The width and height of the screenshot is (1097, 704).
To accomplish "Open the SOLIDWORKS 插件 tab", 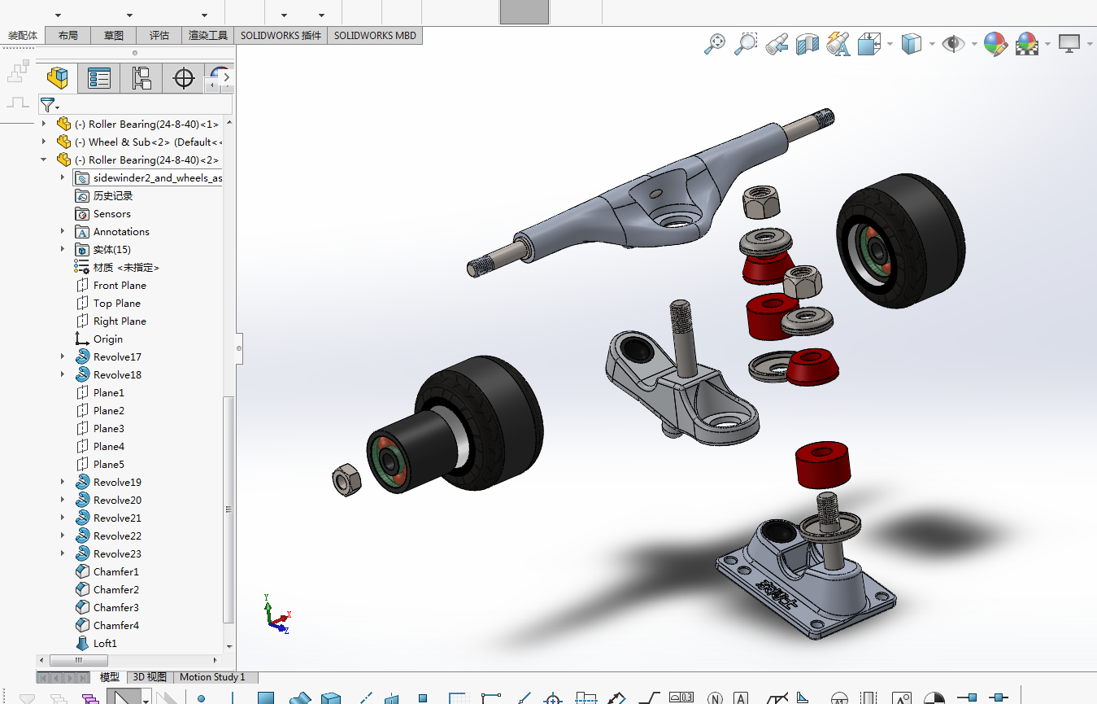I will click(x=281, y=36).
